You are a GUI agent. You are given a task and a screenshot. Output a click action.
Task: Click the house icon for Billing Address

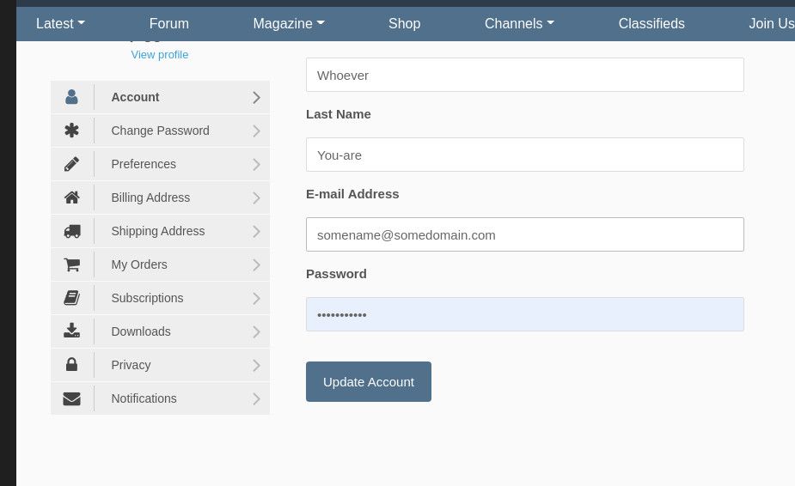pyautogui.click(x=72, y=197)
